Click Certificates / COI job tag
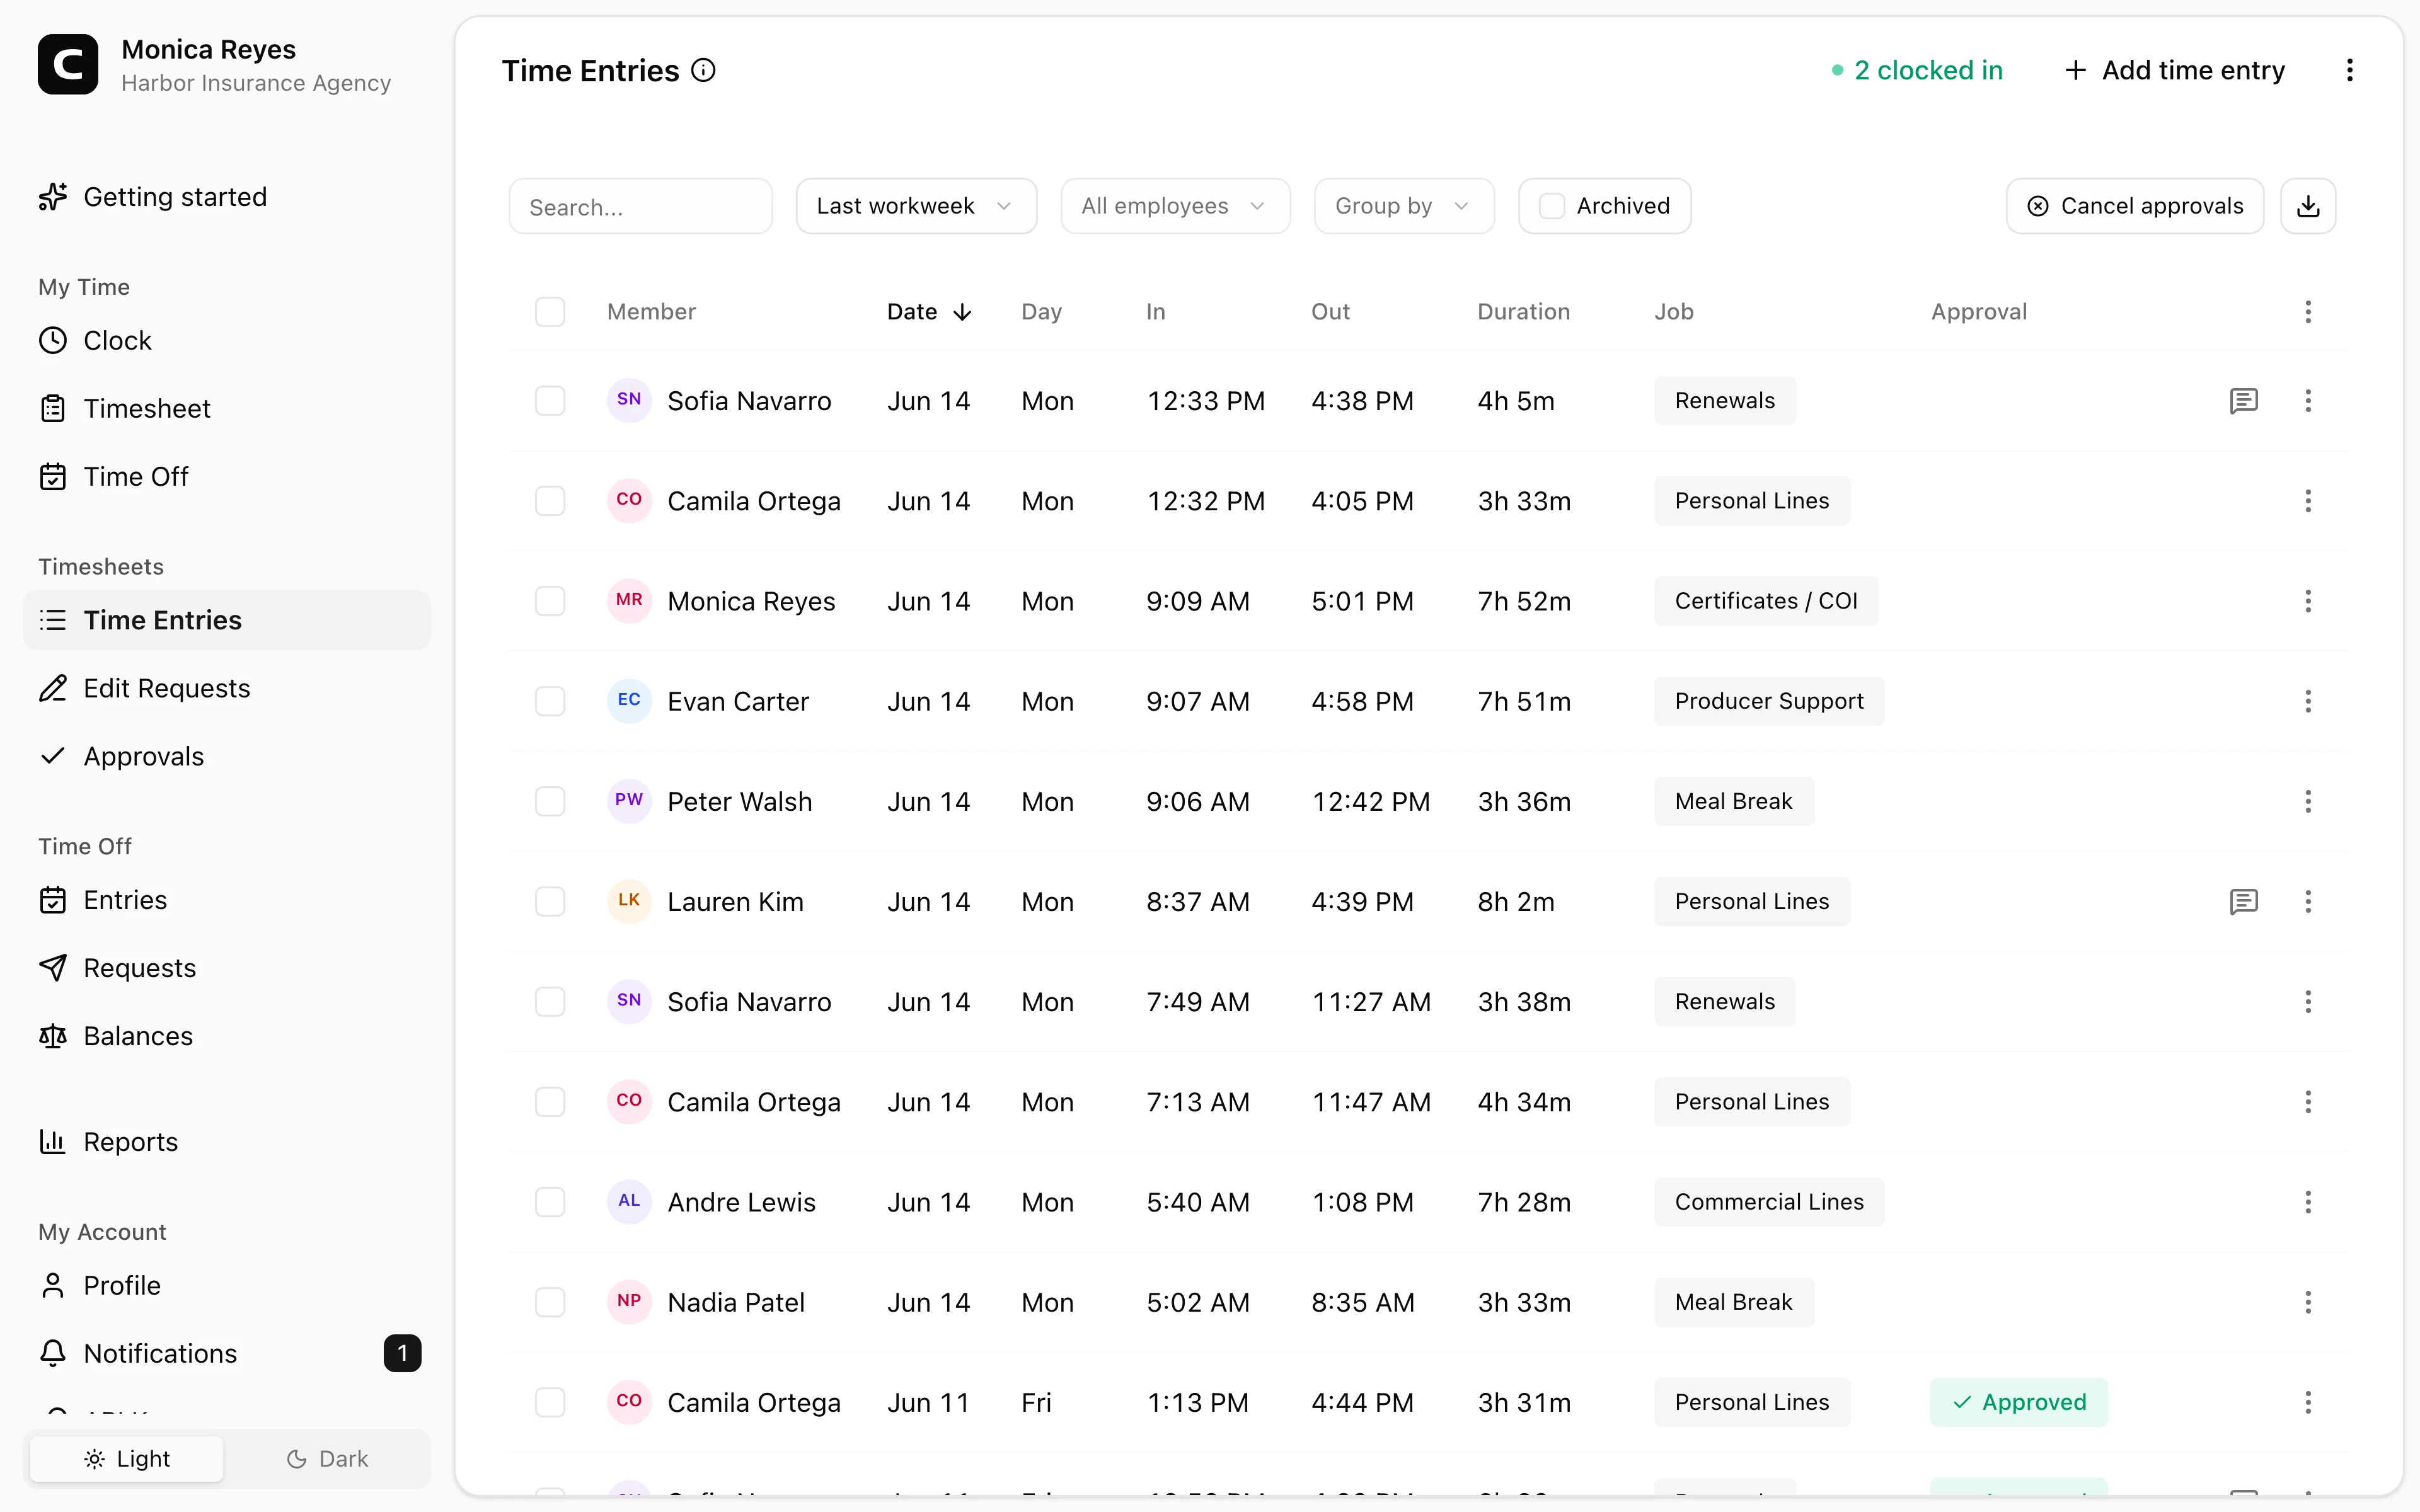The width and height of the screenshot is (2420, 1512). coord(1766,601)
